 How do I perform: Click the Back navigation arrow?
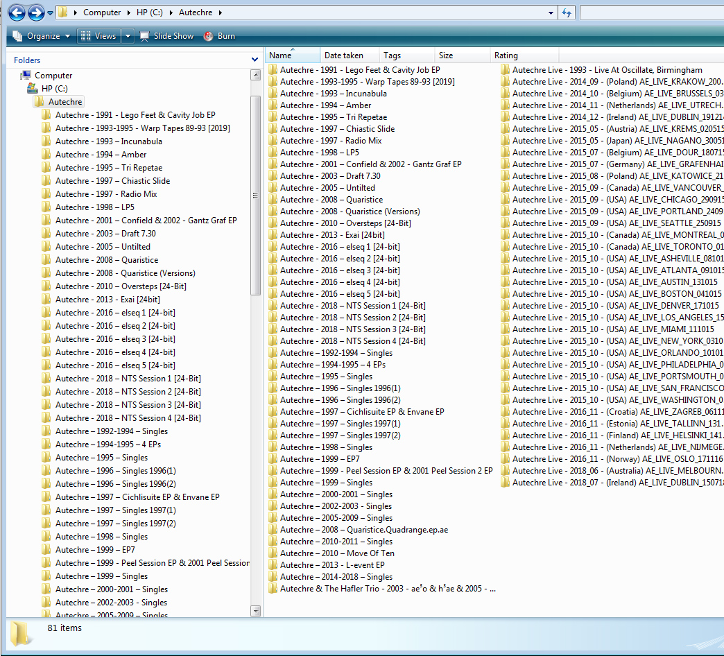(x=17, y=12)
